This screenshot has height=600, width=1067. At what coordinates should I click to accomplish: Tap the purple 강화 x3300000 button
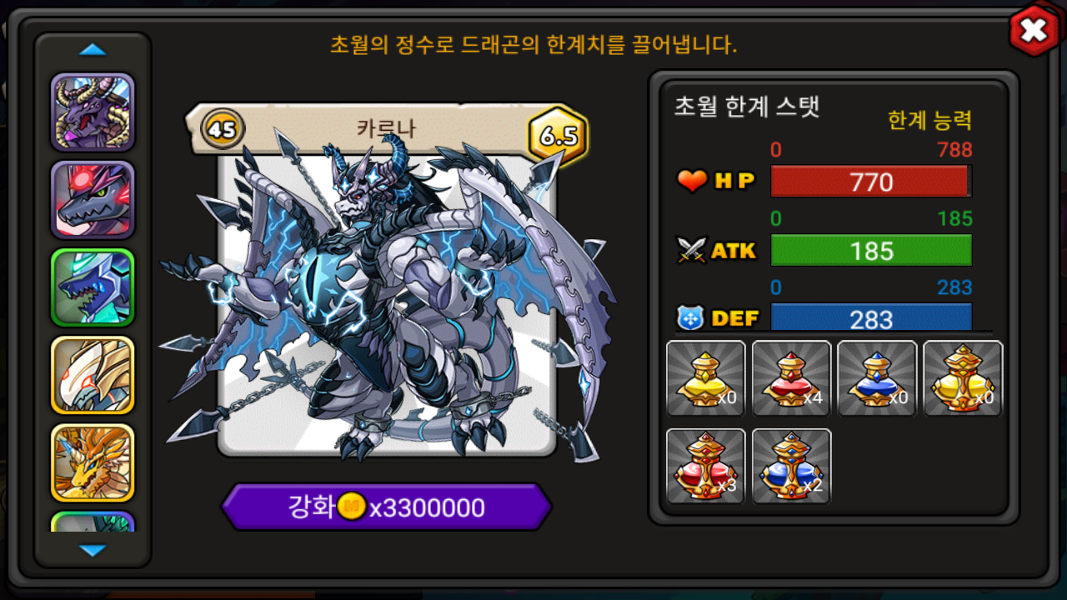(x=387, y=507)
